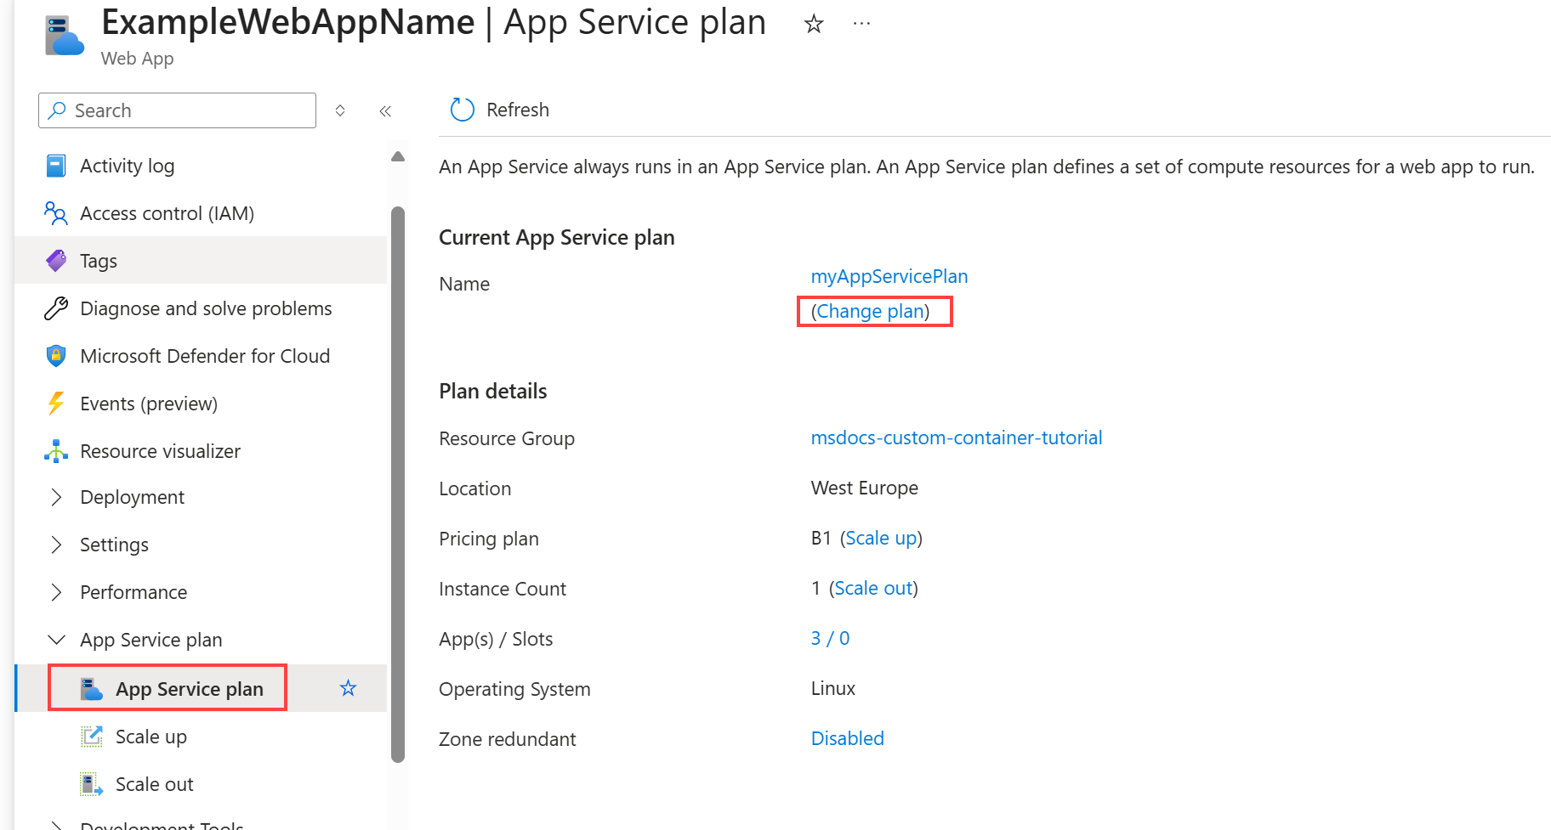Open the myAppServicePlan link

coord(889,275)
